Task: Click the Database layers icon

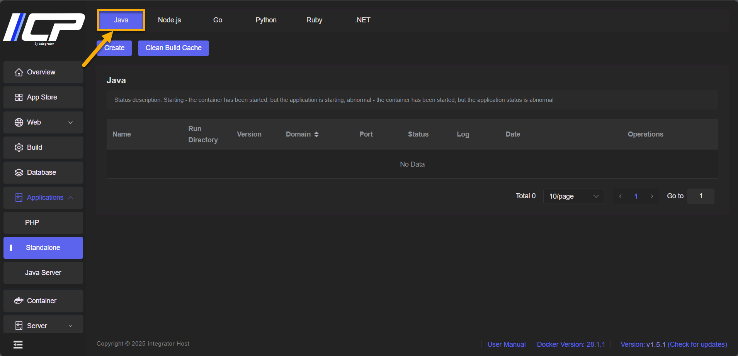Action: (19, 173)
